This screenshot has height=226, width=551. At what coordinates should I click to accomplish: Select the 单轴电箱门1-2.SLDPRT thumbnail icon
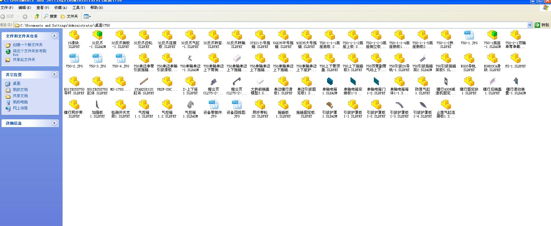click(376, 81)
